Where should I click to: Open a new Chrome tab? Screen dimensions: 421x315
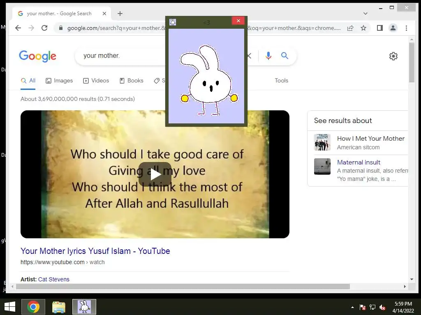(120, 14)
